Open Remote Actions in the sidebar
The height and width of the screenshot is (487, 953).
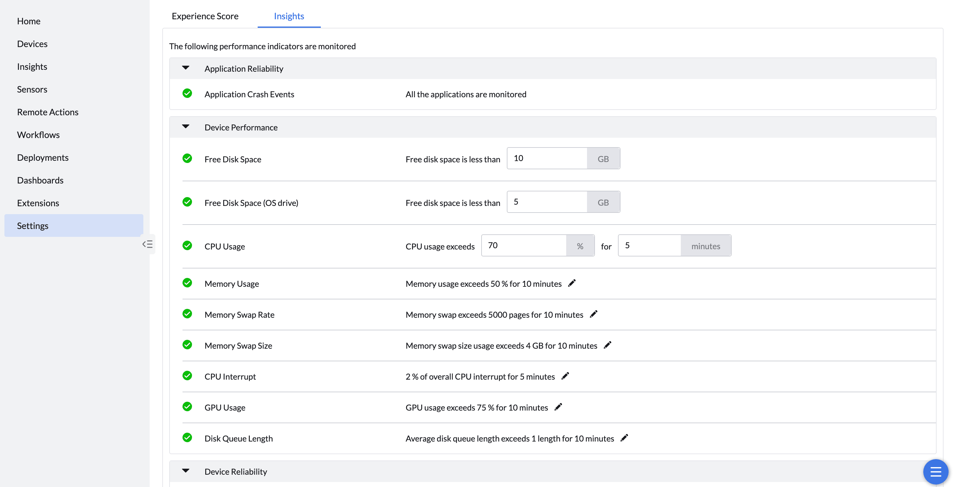click(48, 112)
